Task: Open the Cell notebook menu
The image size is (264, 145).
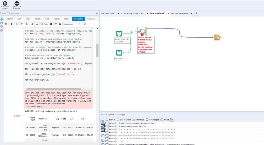Action: pyautogui.click(x=47, y=19)
